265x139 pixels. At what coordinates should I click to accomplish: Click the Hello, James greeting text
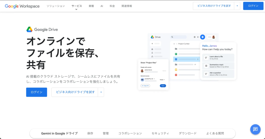(x=209, y=46)
